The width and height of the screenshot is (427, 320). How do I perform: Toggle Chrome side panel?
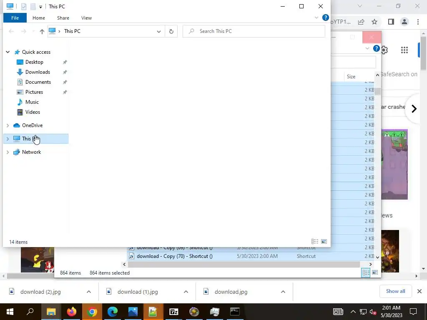tap(391, 22)
